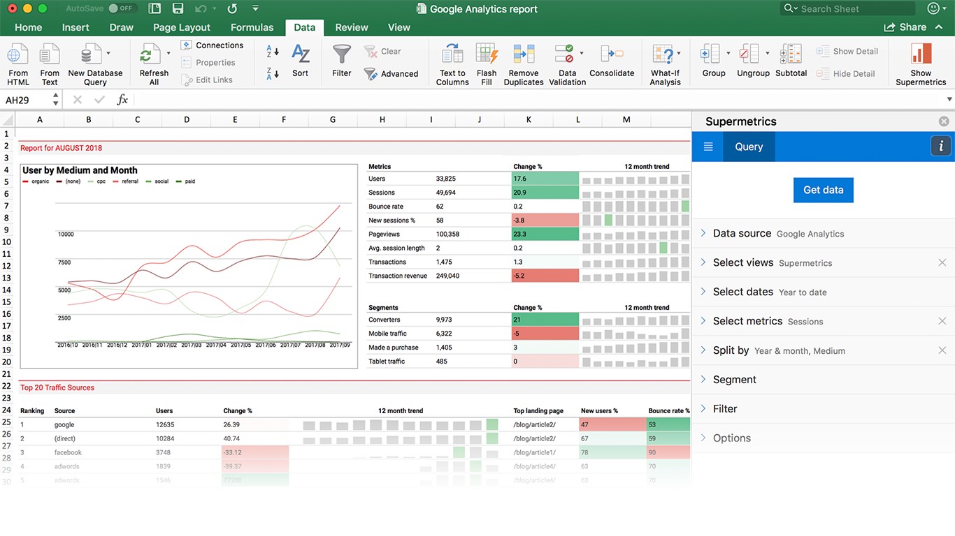
Task: Open the New Database Query dropdown arrow
Action: pyautogui.click(x=108, y=53)
